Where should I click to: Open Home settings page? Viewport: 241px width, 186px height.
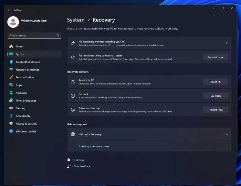pyautogui.click(x=19, y=46)
